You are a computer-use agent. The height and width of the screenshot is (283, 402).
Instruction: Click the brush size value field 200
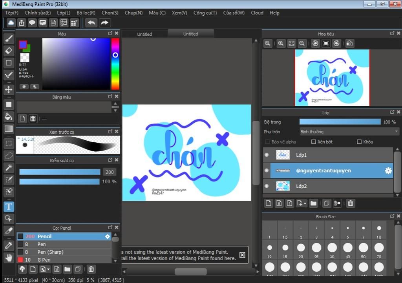[110, 172]
